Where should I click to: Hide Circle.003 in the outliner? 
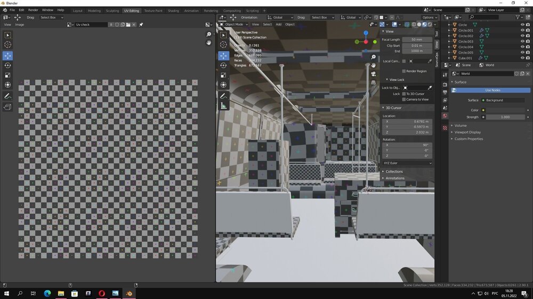pos(522,41)
